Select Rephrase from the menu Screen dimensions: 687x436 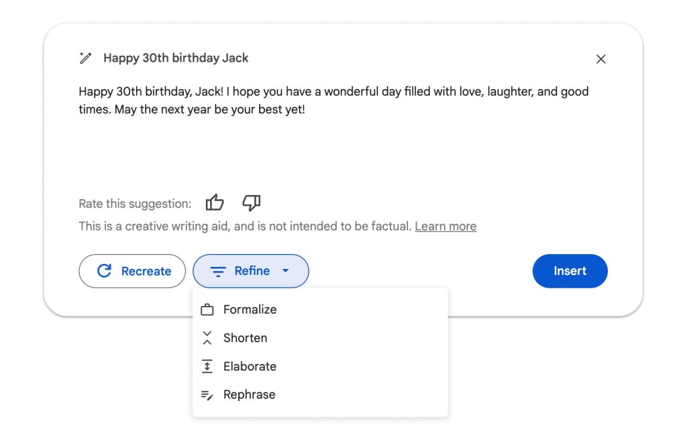(249, 395)
